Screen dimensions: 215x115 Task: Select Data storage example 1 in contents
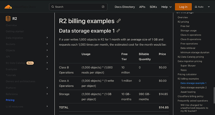tap(193, 83)
